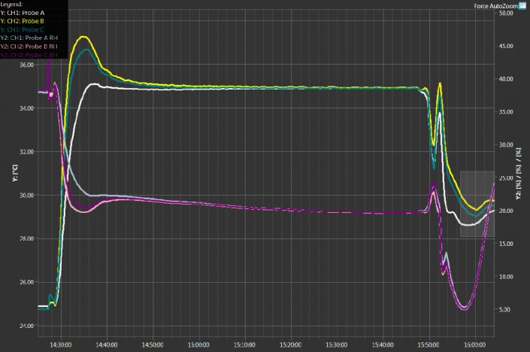Click the Force AutoZoom label text
This screenshot has width=530, height=352.
point(495,5)
